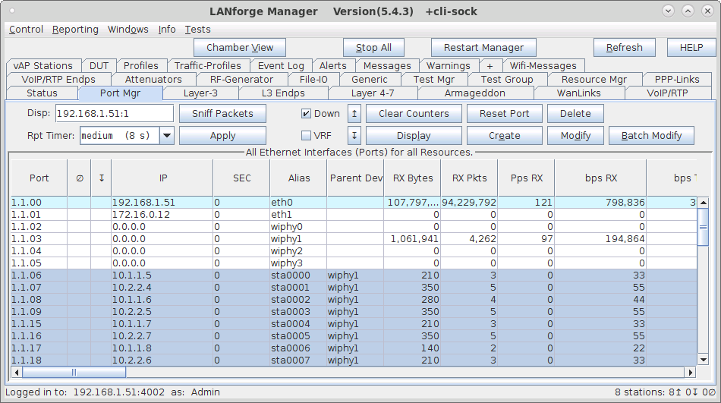The width and height of the screenshot is (721, 403).
Task: Click the Clear Counters button
Action: click(414, 114)
